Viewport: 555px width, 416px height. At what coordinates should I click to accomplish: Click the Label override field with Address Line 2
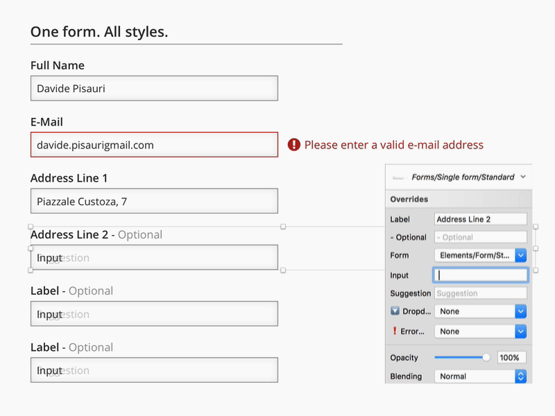pyautogui.click(x=480, y=219)
